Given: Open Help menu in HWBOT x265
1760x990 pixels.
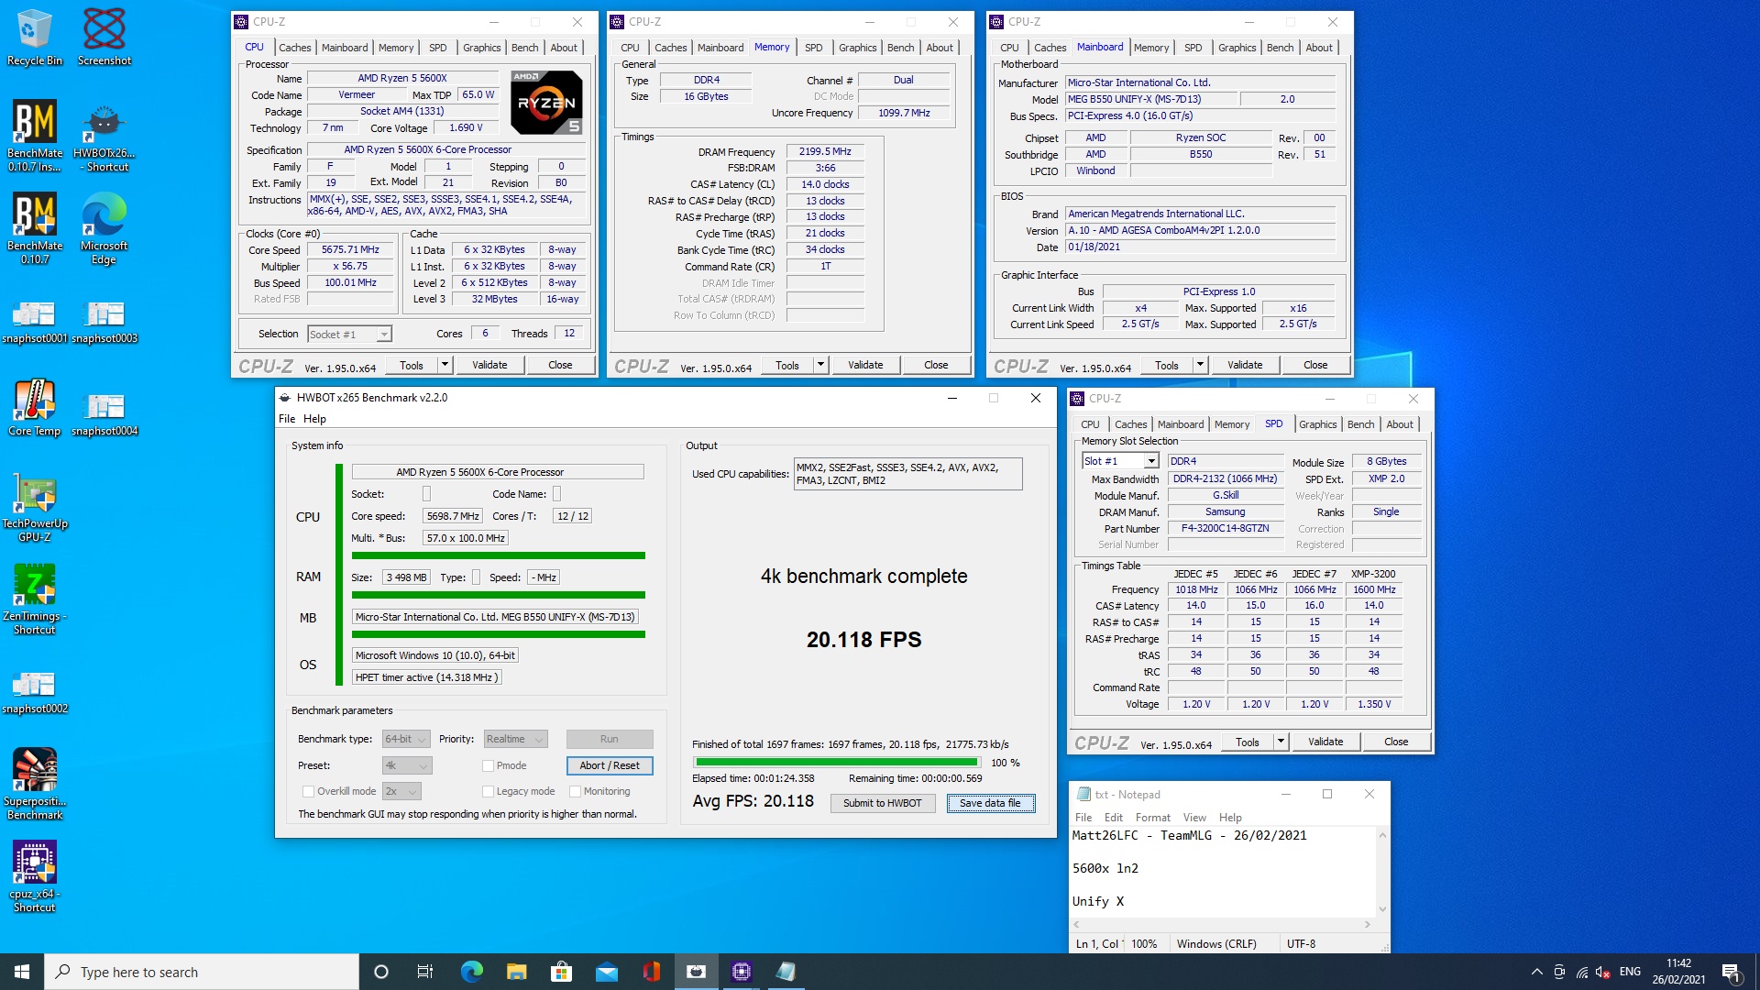Looking at the screenshot, I should point(314,419).
